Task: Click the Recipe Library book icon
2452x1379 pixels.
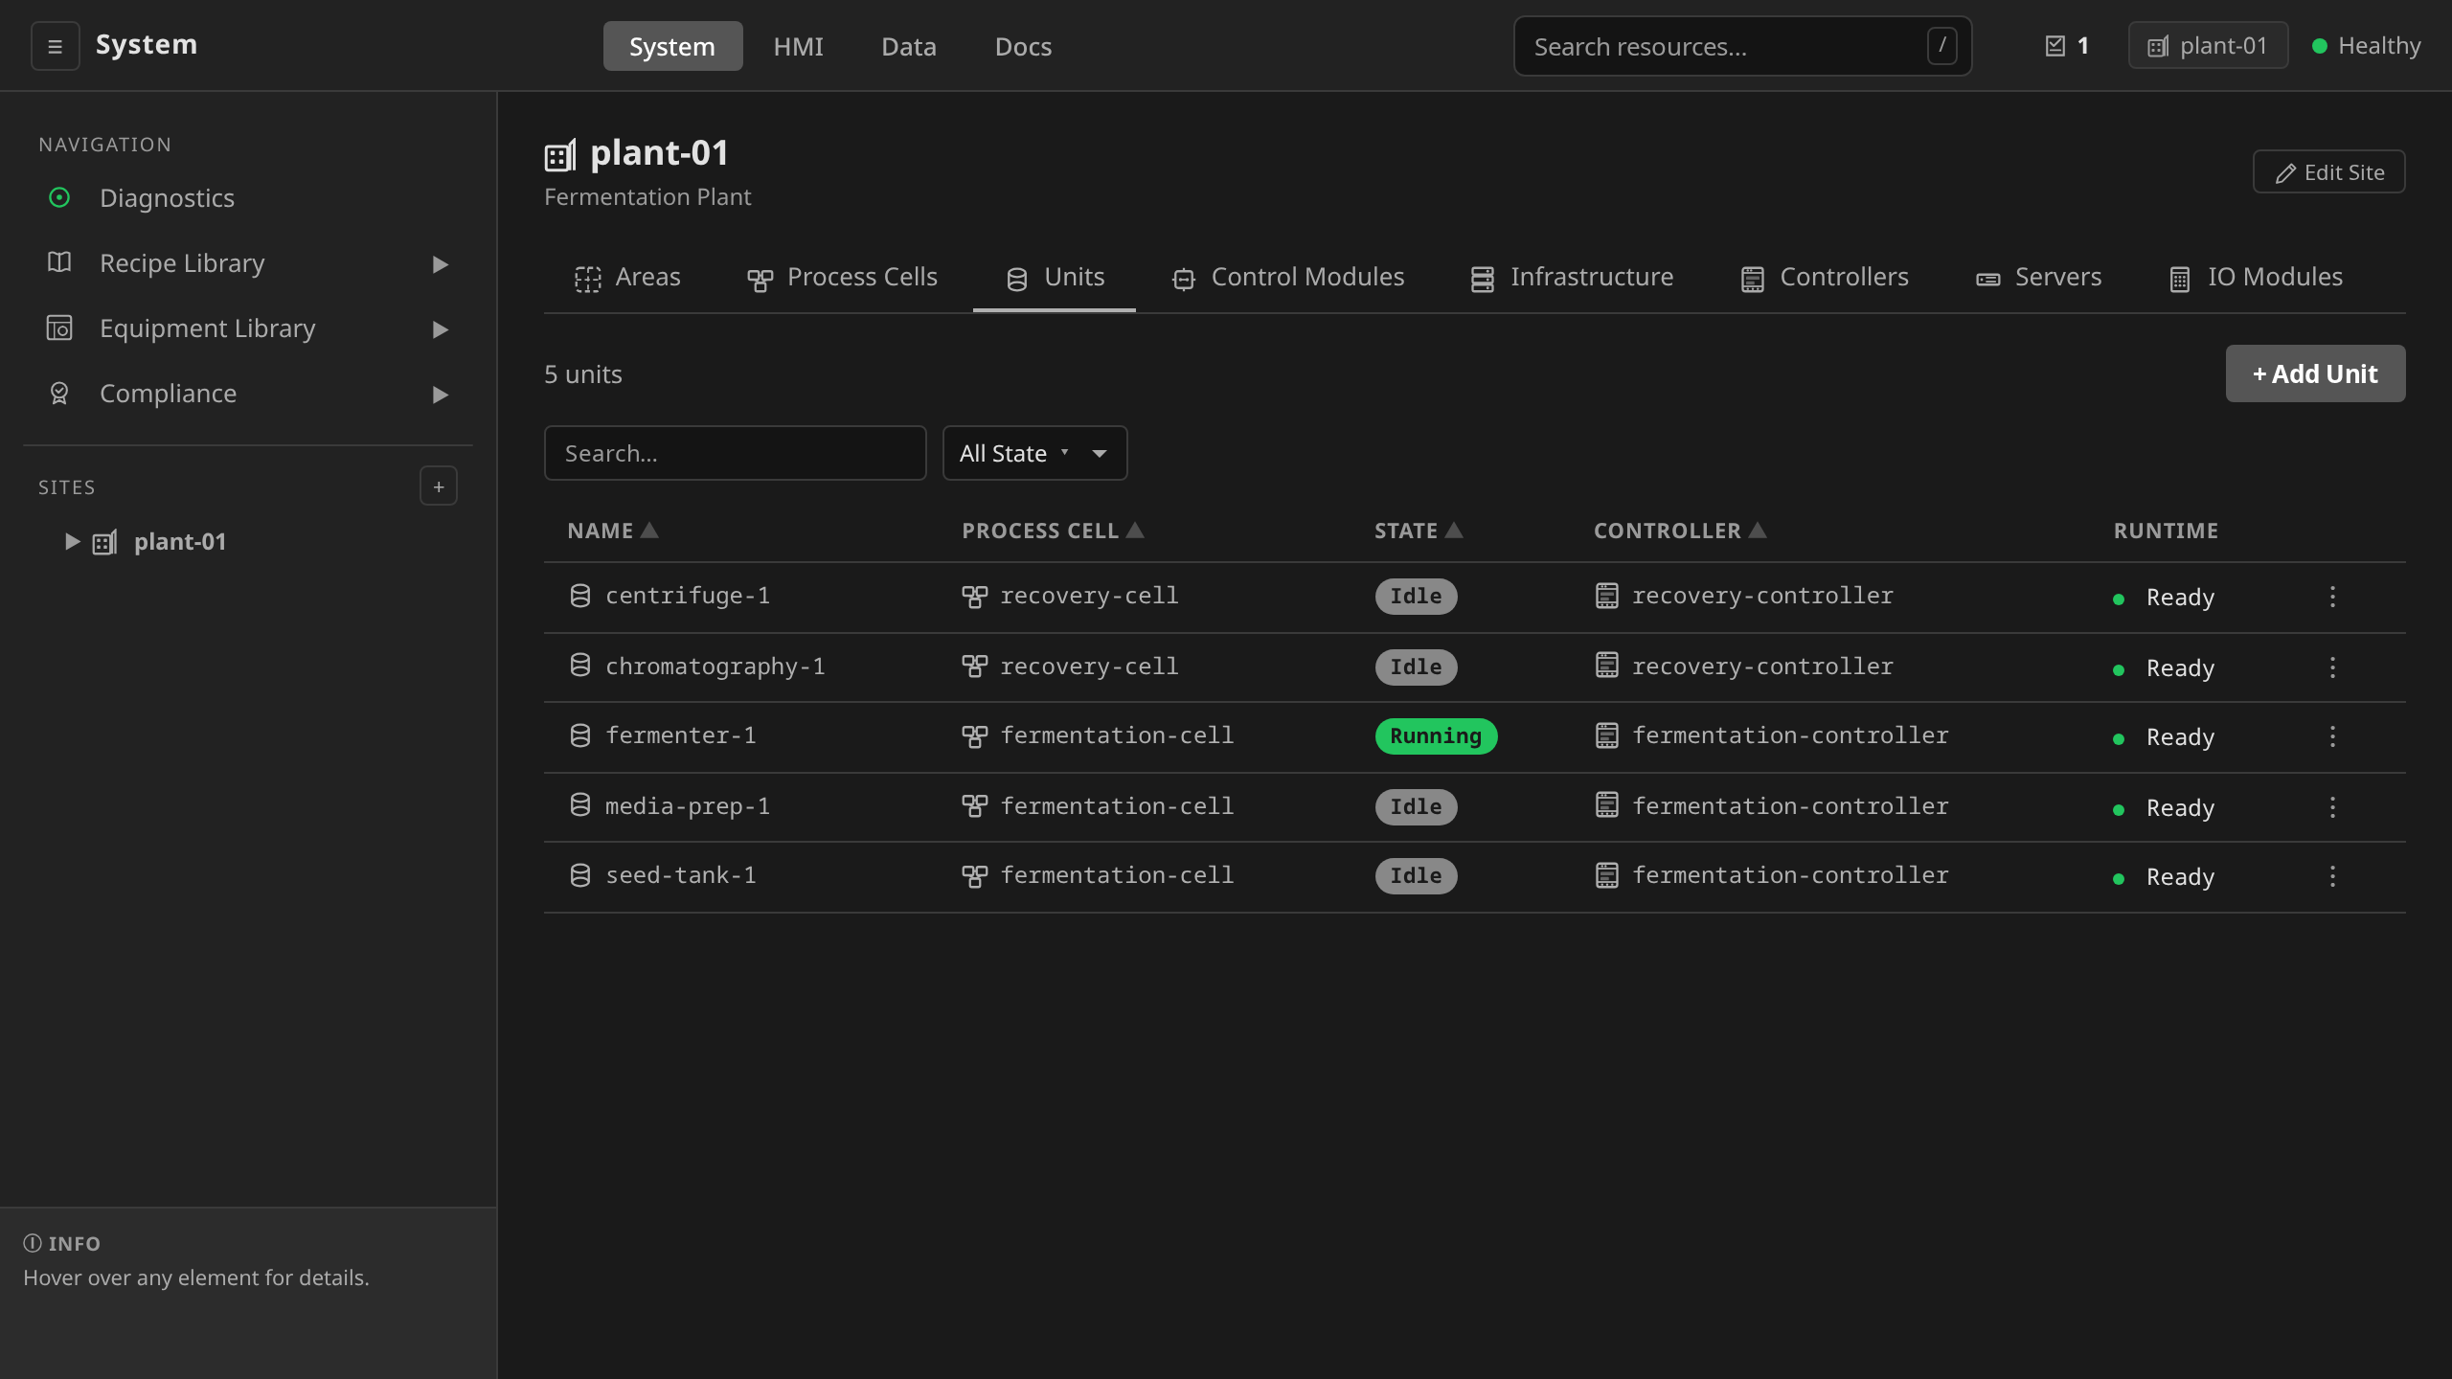Action: (59, 262)
